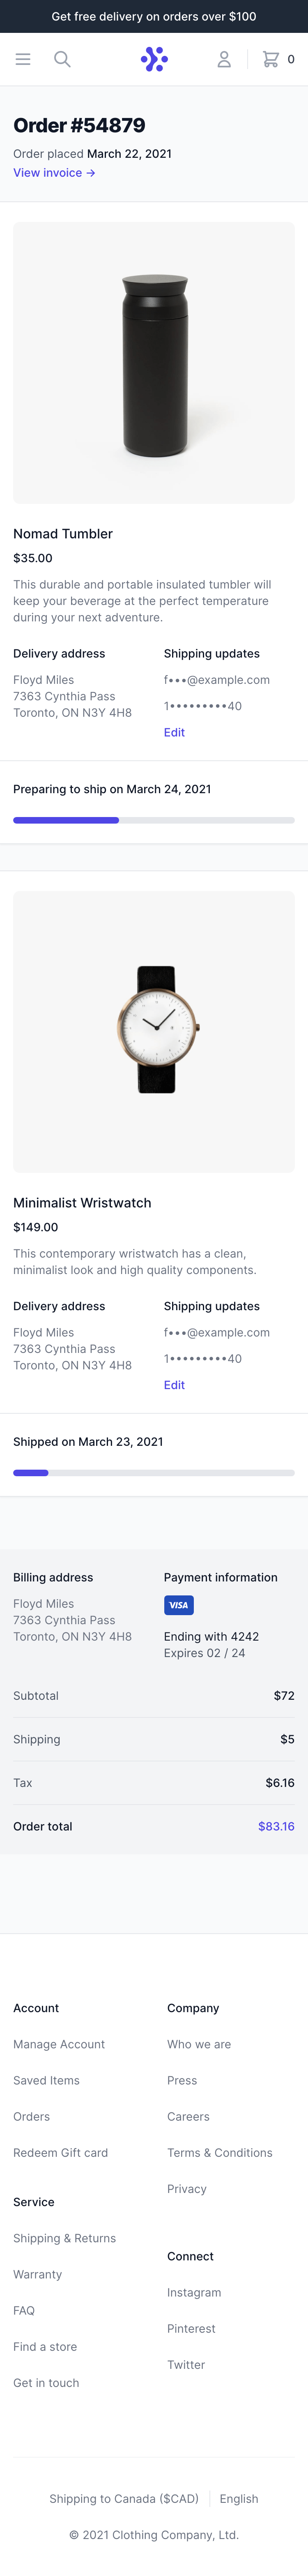Click the Nomad Tumbler product image

click(x=154, y=363)
